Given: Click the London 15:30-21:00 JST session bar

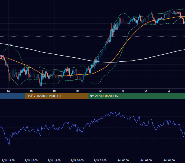Looking at the screenshot, I should [x=56, y=96].
